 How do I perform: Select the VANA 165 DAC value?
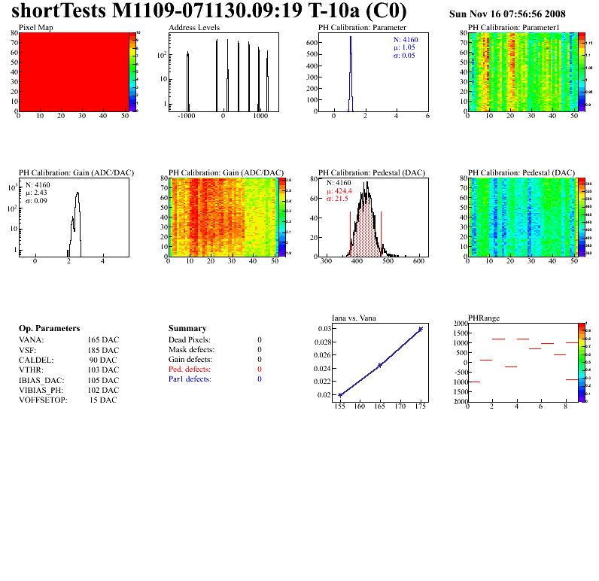tap(103, 339)
